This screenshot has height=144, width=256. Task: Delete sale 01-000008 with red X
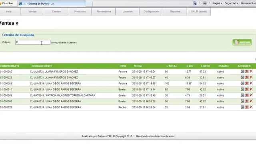[x=251, y=101]
